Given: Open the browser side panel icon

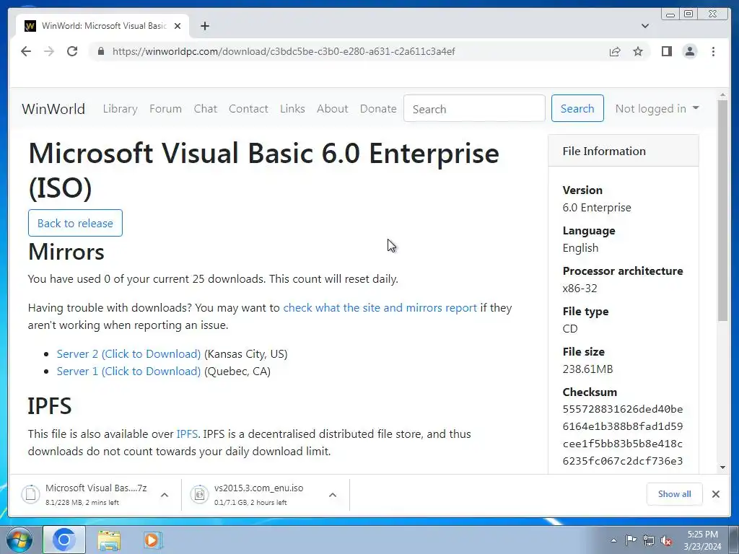Looking at the screenshot, I should click(x=666, y=51).
